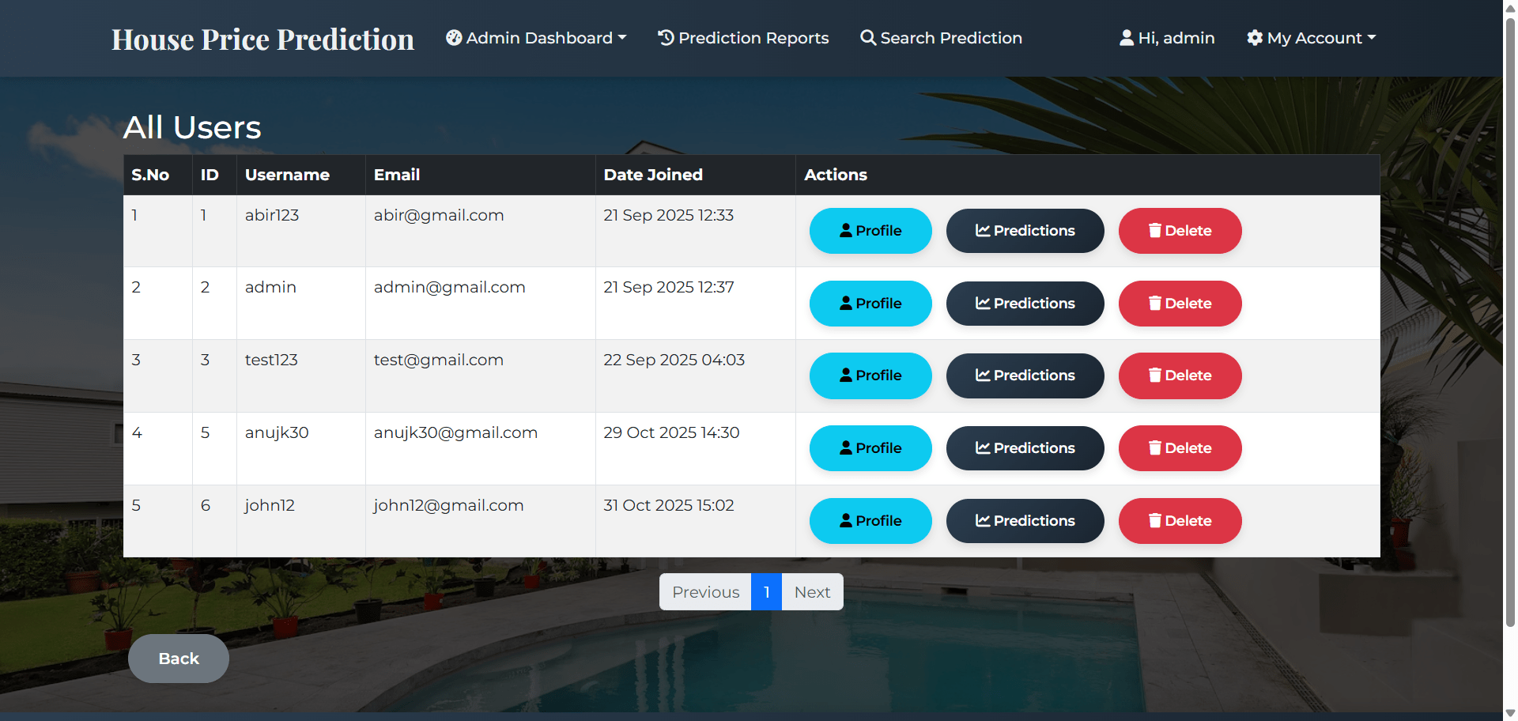Click the trash icon to delete user abir123
Viewport: 1518px width, 721px height.
pos(1154,230)
